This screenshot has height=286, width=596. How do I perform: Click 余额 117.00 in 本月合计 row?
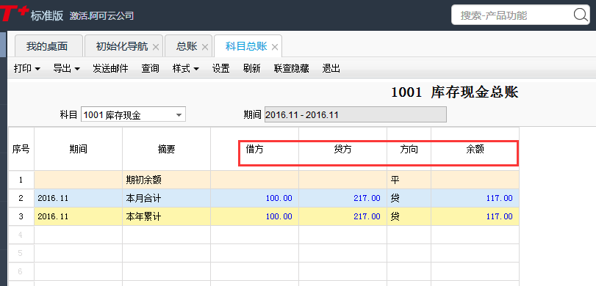click(x=475, y=198)
